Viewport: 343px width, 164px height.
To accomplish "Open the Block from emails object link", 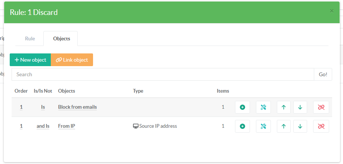I will coord(77,107).
